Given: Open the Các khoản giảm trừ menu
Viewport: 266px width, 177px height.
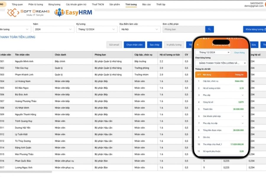Looking at the screenshot, I should [76, 4].
